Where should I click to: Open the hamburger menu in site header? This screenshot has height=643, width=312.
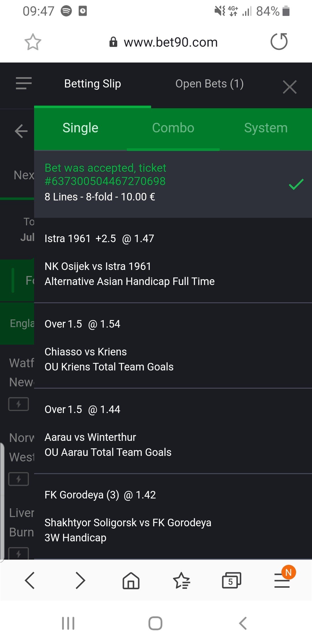click(24, 83)
